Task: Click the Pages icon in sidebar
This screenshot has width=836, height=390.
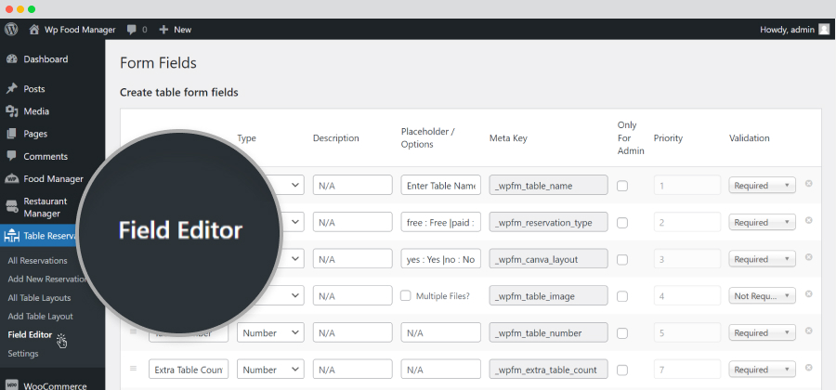Action: click(x=12, y=134)
